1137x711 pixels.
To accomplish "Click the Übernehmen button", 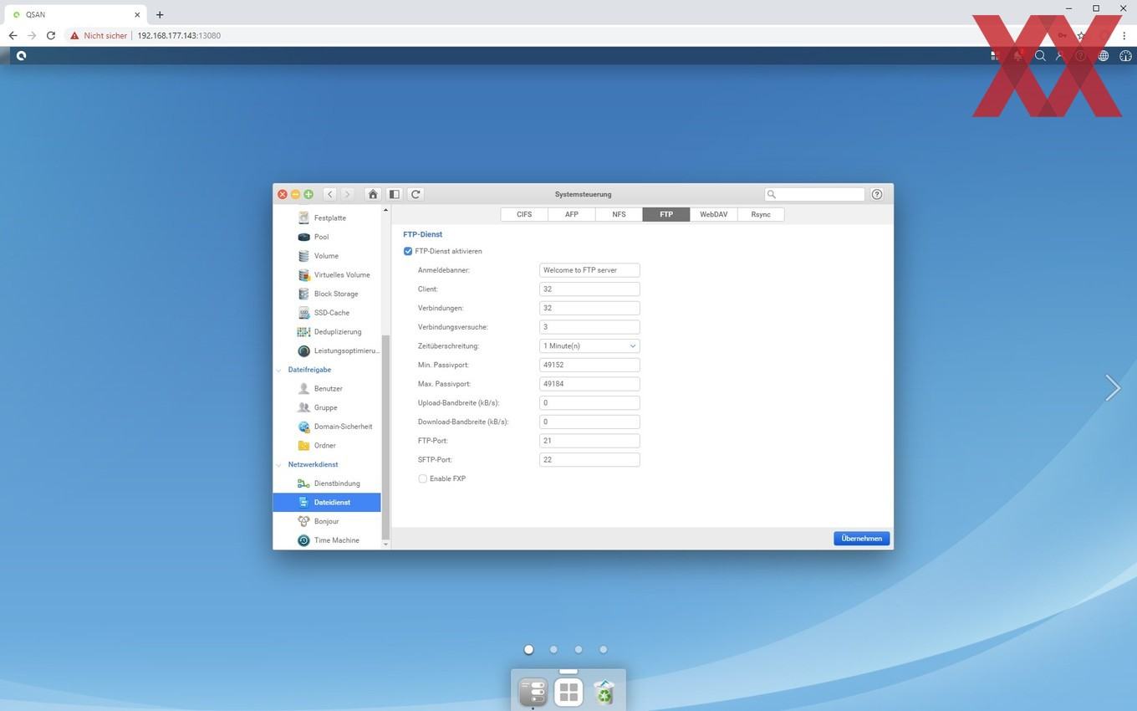I will pos(861,539).
